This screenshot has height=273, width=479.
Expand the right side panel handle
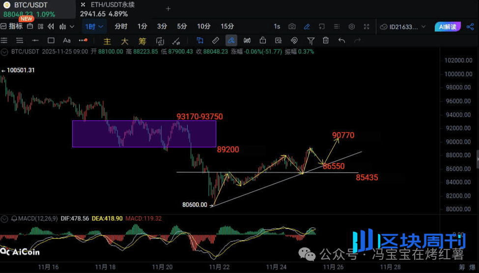pyautogui.click(x=478, y=159)
